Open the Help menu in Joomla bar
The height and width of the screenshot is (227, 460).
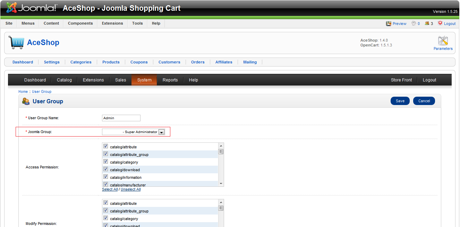point(156,23)
